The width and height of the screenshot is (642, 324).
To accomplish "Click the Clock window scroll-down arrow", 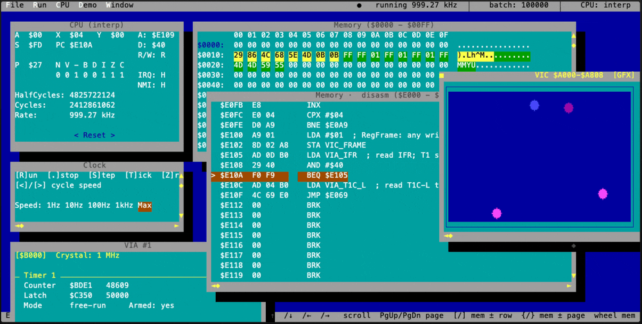I will (x=181, y=216).
